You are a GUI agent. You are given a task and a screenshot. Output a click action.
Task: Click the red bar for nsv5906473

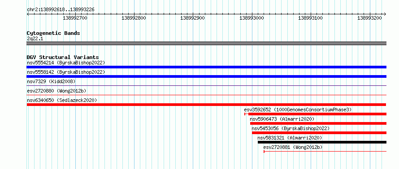pos(318,123)
